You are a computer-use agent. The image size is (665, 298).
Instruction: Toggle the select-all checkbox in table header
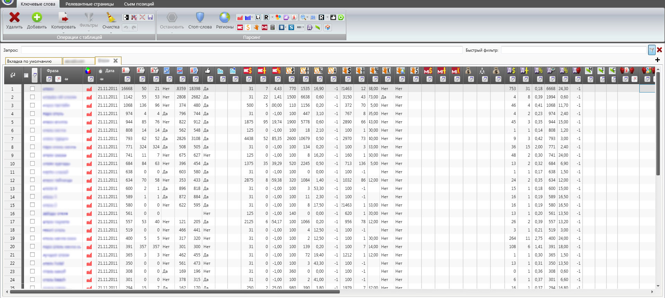[26, 75]
